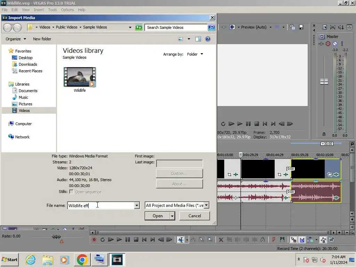
Task: Open the Arrange by Folder dropdown
Action: click(195, 54)
